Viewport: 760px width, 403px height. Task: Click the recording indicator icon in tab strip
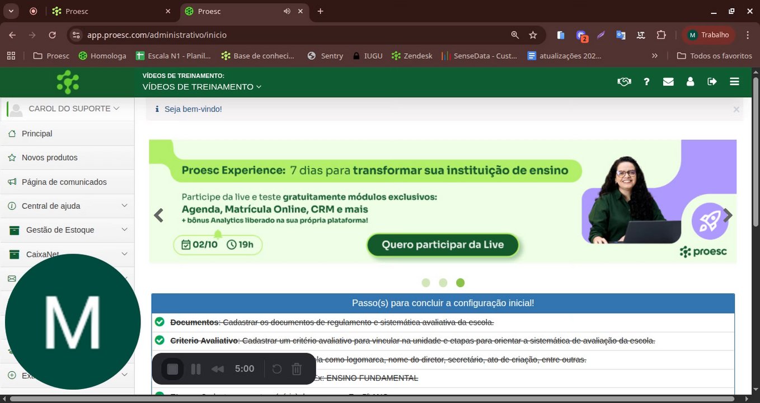tap(33, 11)
